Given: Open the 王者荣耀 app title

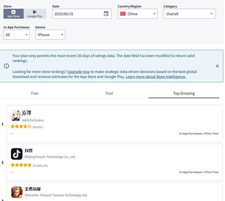Looking at the screenshot, I should click(x=33, y=189).
